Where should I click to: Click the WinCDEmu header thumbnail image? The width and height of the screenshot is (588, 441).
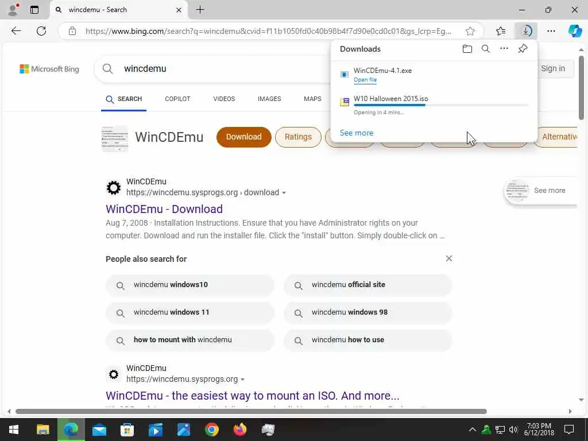pos(115,139)
